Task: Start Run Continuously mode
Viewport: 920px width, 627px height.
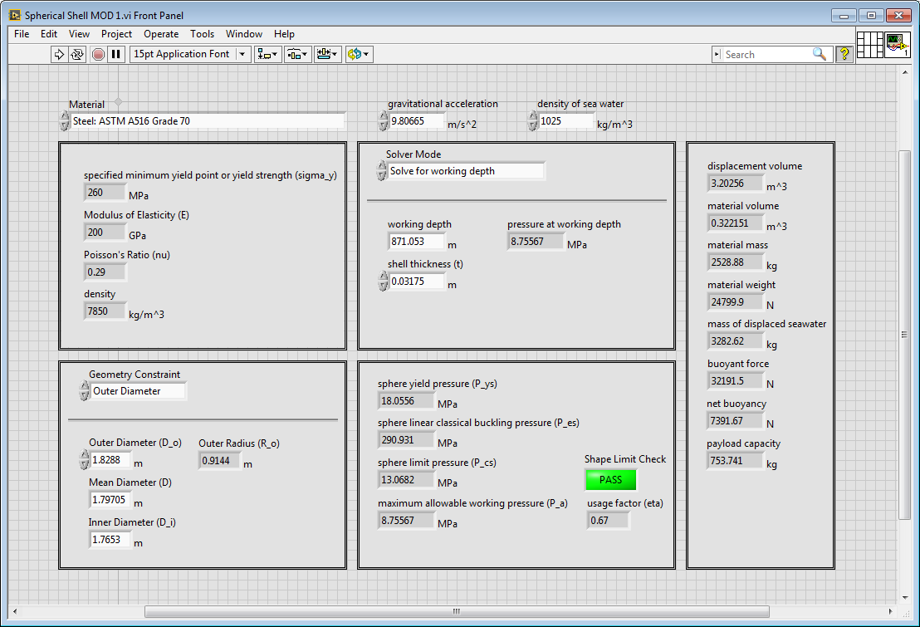Action: coord(77,54)
